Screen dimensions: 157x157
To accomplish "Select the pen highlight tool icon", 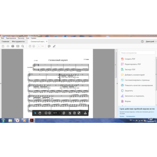I will [54, 46].
